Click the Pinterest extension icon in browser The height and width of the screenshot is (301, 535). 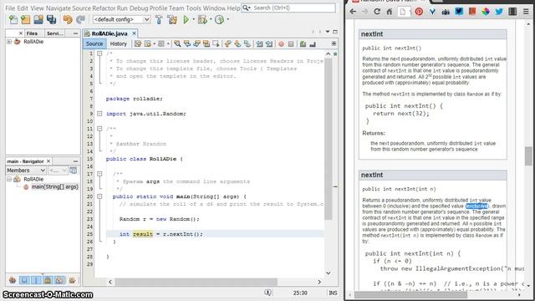[x=419, y=12]
